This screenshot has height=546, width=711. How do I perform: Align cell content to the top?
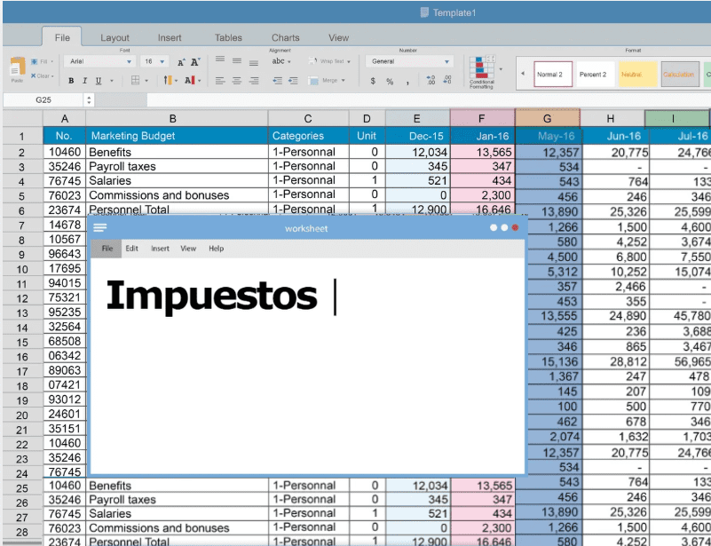[x=220, y=59]
